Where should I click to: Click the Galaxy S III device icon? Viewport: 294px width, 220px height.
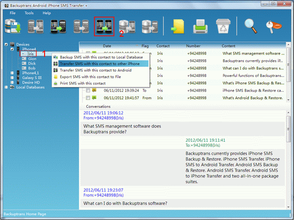[x=18, y=77]
